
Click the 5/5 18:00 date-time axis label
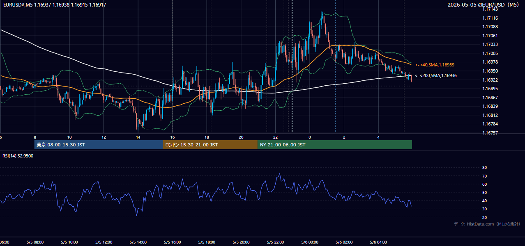tap(207, 242)
